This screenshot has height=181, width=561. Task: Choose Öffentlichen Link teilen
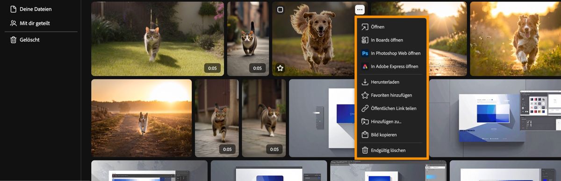[392, 108]
